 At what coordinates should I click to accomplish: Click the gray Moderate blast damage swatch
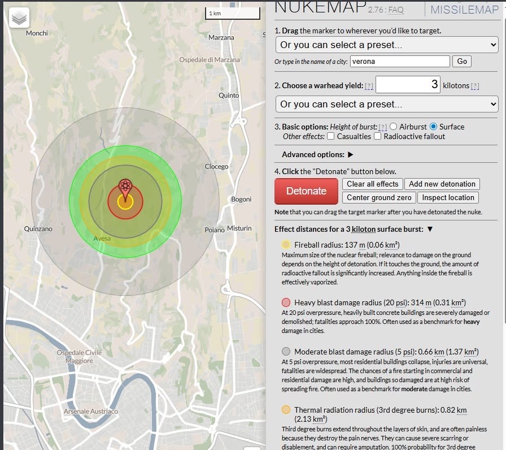286,352
